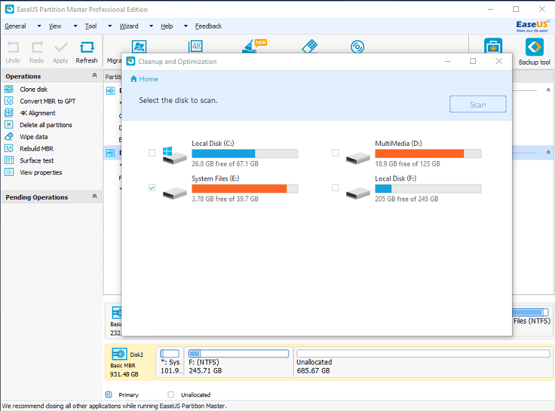555x411 pixels.
Task: Open the 4K alignment toolbar icon
Action: [x=196, y=47]
